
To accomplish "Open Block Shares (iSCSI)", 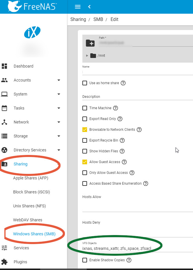I will click(31, 192).
